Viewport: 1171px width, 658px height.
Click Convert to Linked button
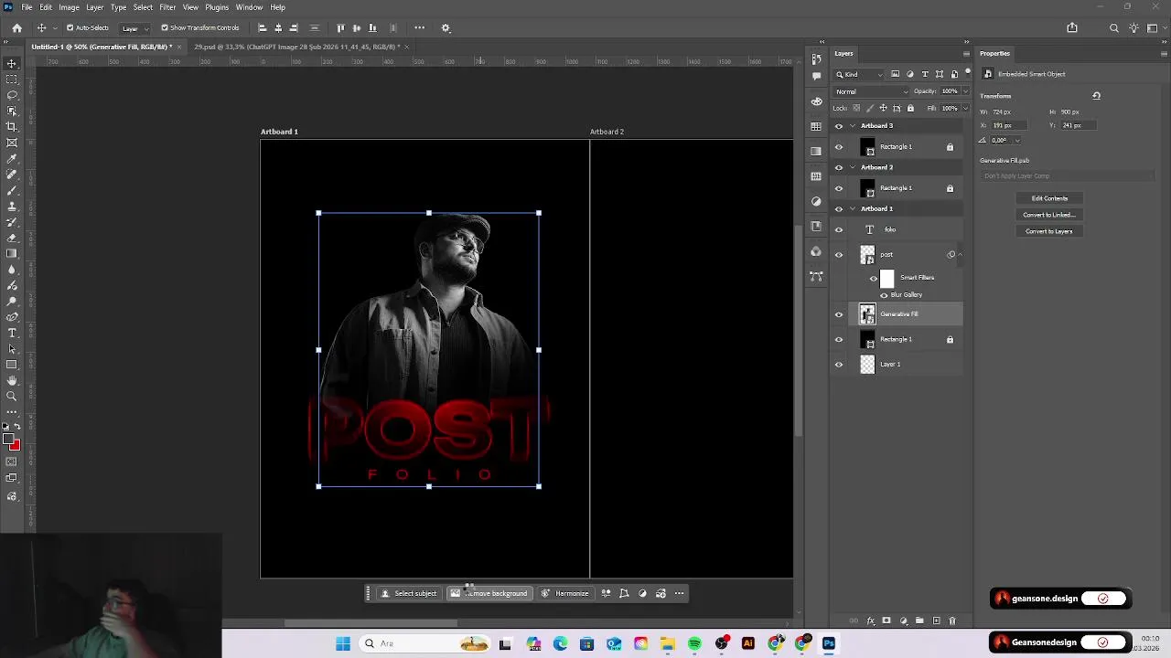[x=1049, y=215]
